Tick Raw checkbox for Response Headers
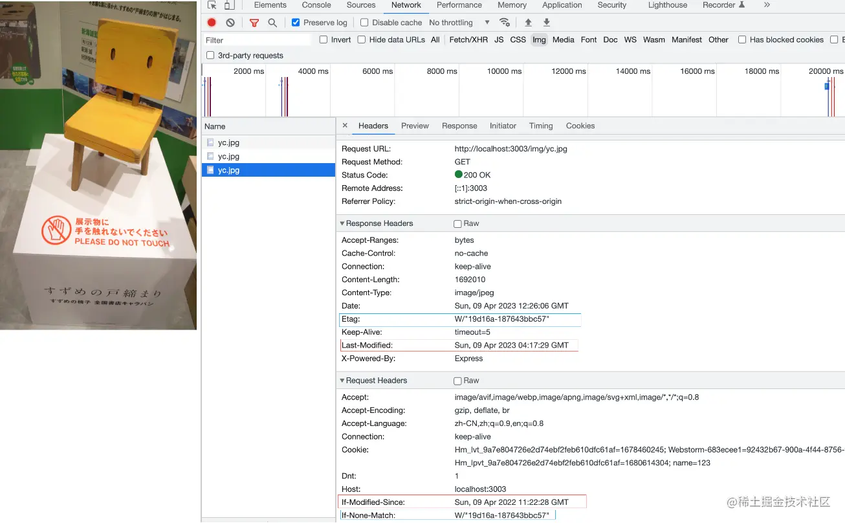This screenshot has height=523, width=845. point(457,224)
